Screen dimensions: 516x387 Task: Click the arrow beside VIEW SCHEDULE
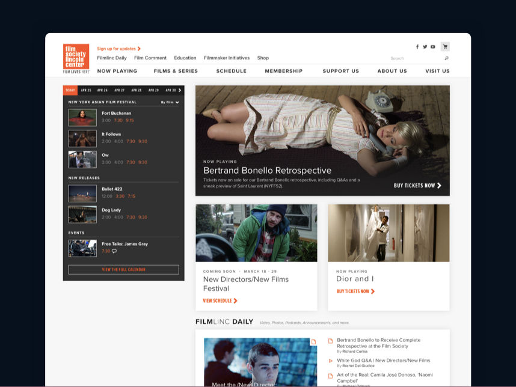[235, 301]
